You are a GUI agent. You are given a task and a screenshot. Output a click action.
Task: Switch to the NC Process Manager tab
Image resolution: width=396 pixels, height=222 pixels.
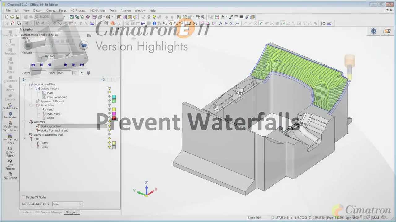coord(49,212)
